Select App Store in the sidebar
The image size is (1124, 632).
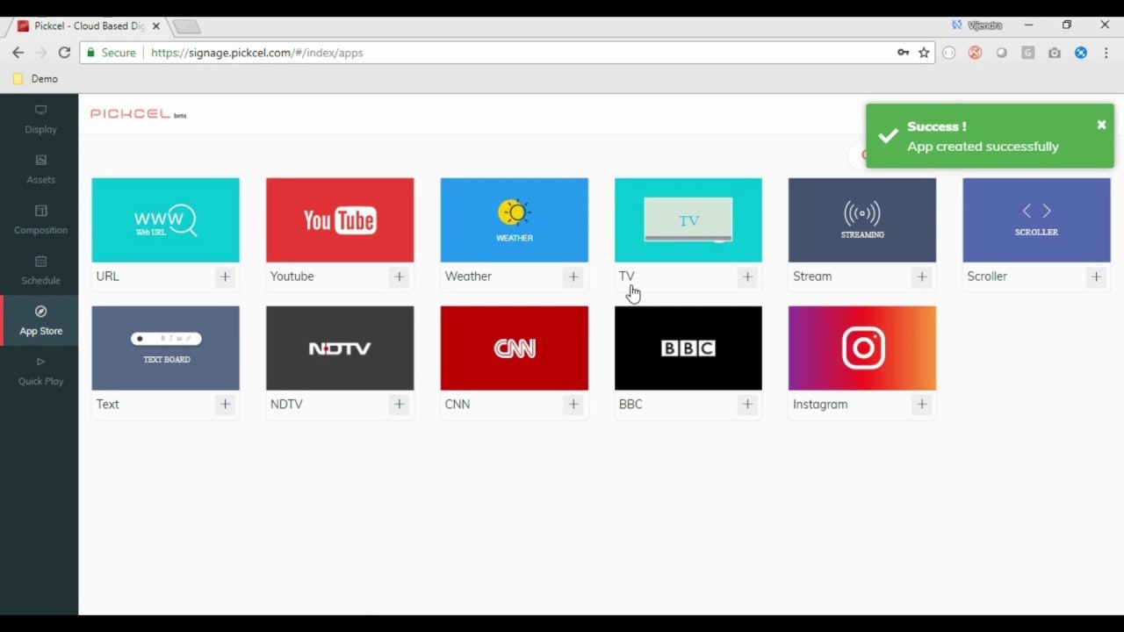[x=40, y=321]
